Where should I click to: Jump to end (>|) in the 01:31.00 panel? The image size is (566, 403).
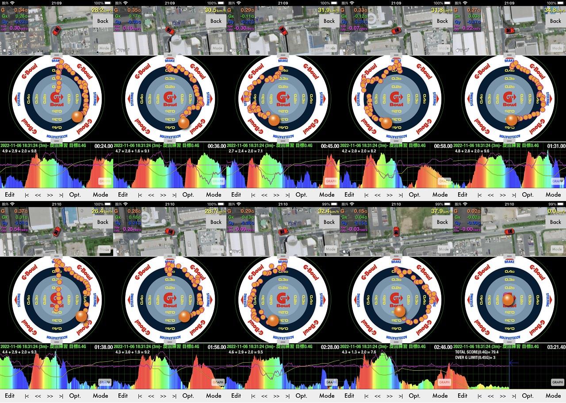click(514, 195)
